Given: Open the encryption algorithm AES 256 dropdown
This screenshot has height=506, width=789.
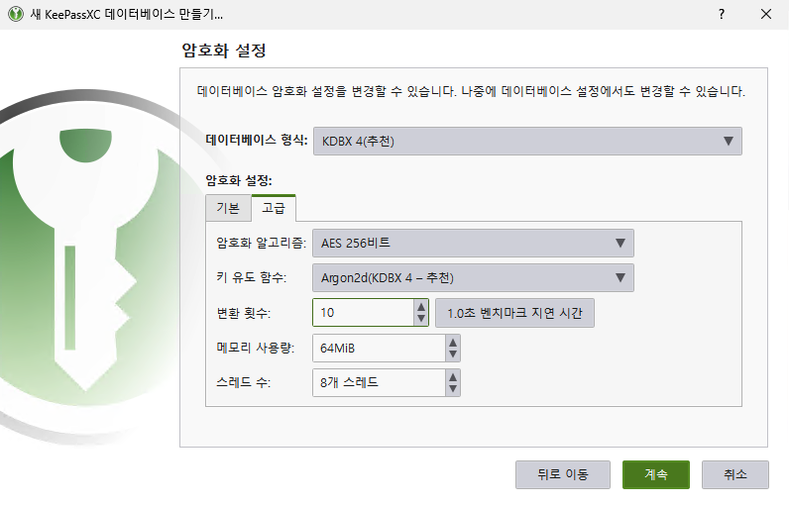Looking at the screenshot, I should 473,243.
